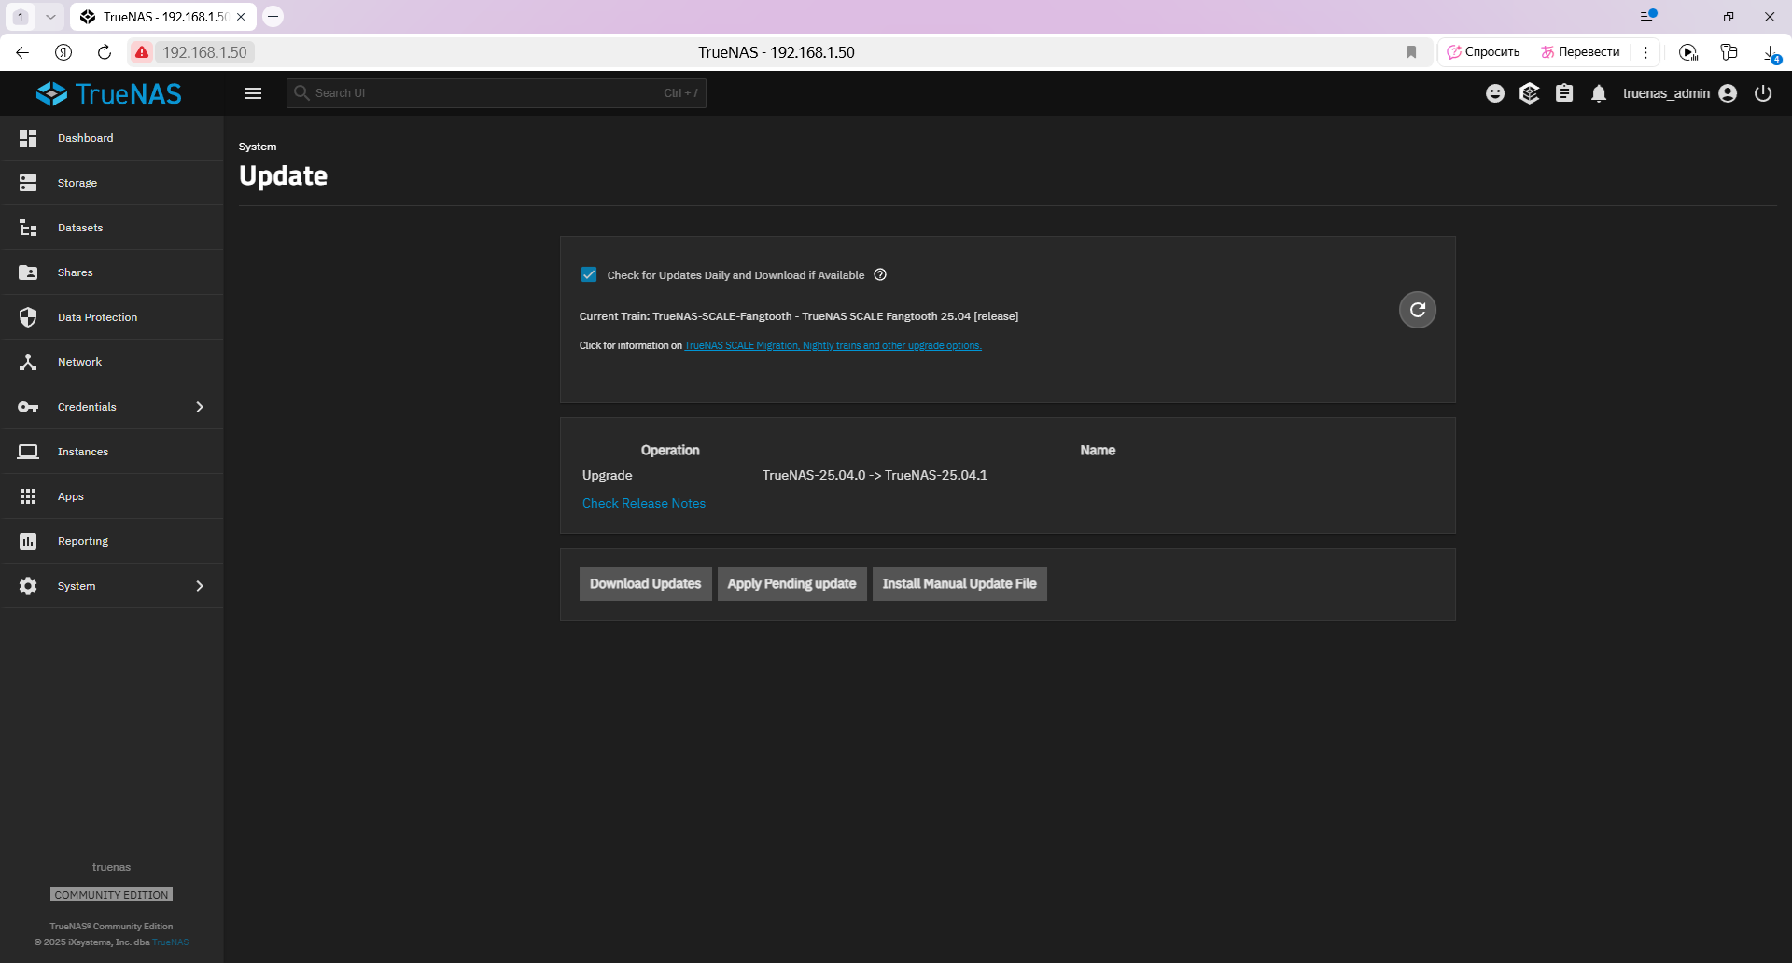Show help tooltip for daily updates
Screen dimensions: 1792x963
pyautogui.click(x=880, y=274)
